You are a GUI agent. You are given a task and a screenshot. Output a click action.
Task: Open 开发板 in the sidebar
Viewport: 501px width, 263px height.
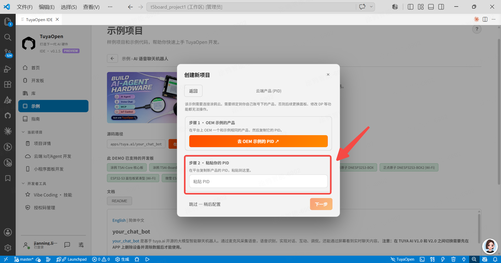coord(53,81)
